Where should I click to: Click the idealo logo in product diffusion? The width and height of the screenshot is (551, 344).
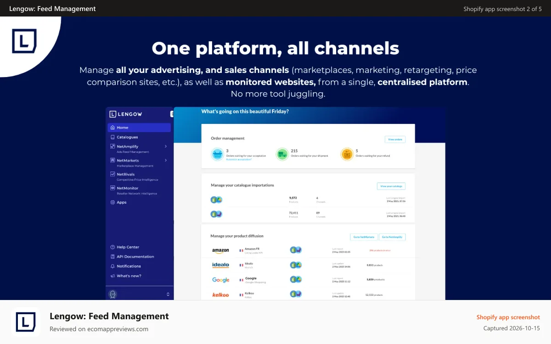220,265
